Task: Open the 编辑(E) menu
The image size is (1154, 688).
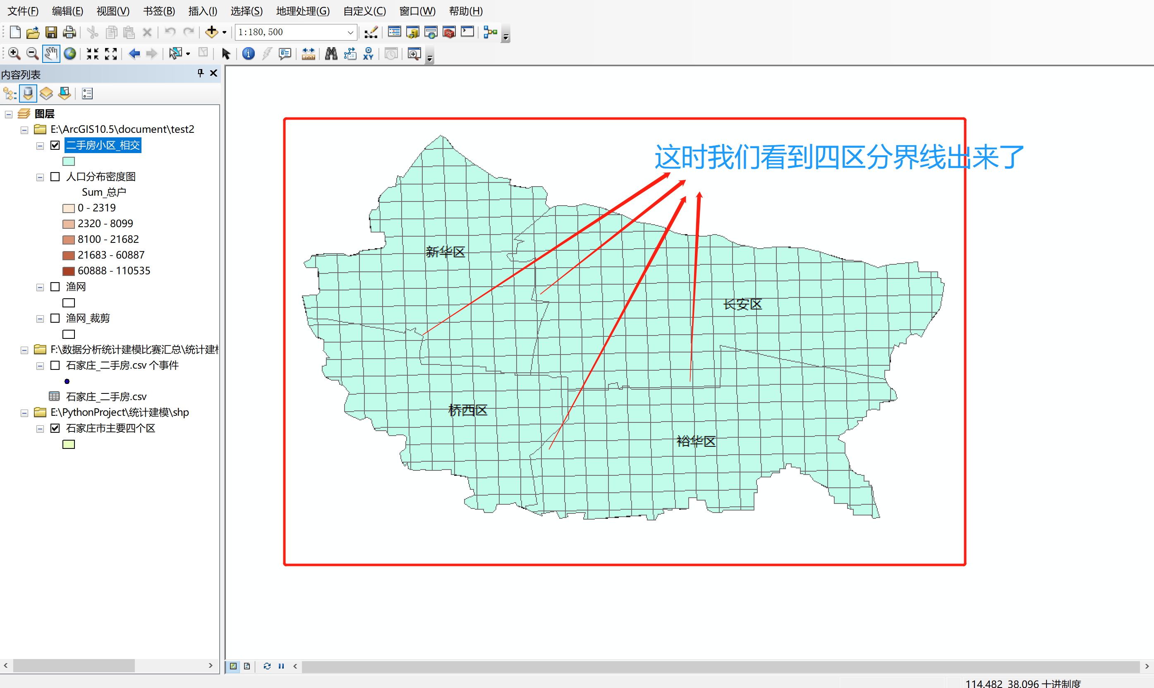Action: [68, 11]
